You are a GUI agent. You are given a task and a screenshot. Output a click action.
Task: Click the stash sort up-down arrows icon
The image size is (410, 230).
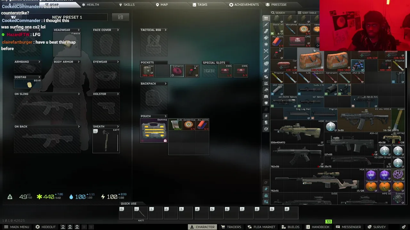coord(266,202)
